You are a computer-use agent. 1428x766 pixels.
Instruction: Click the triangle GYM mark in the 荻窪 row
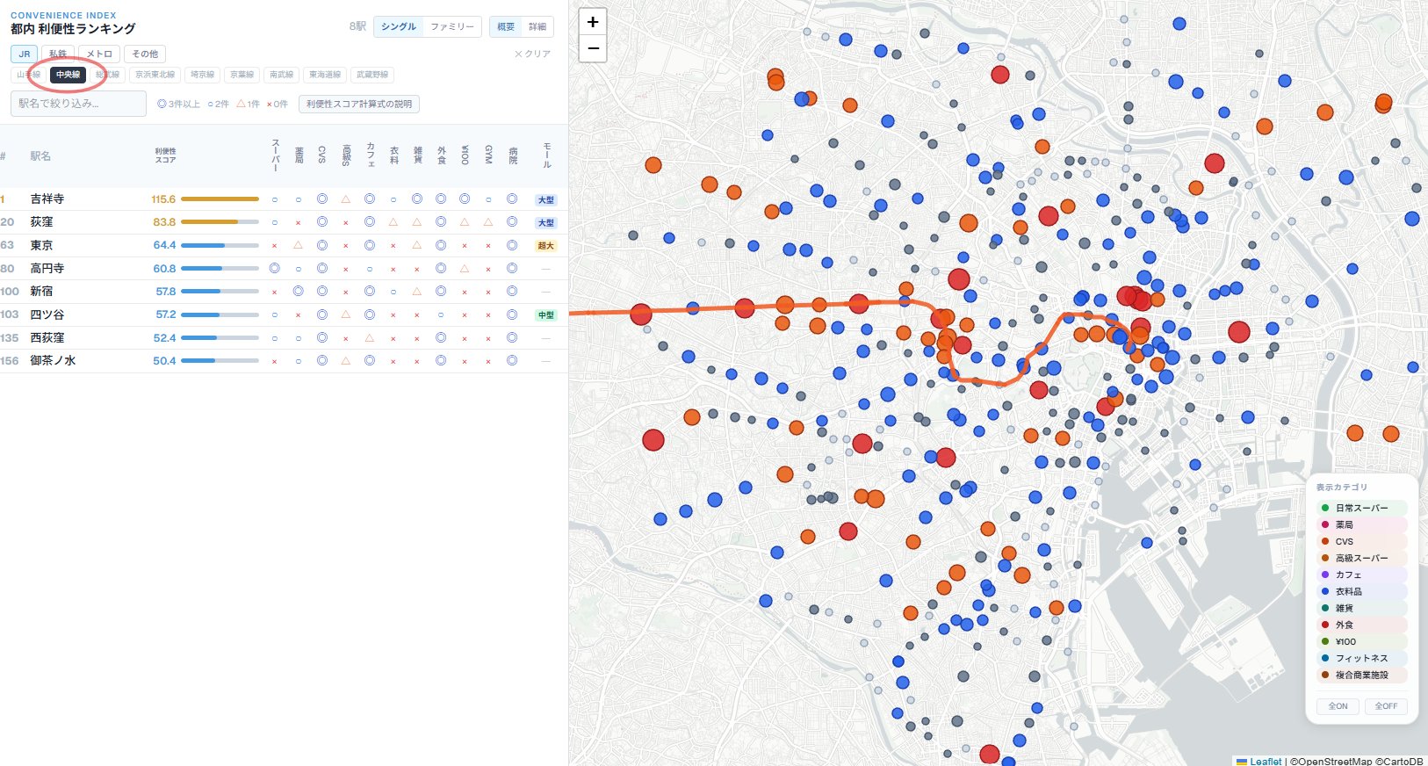coord(488,222)
